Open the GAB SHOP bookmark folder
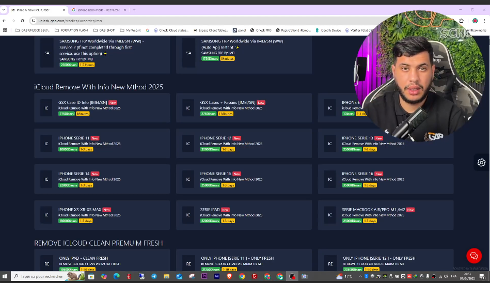Viewport: 490px width, 283px height. point(104,30)
